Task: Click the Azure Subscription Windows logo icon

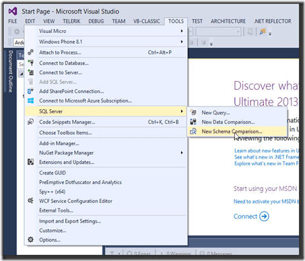Action: (31, 100)
